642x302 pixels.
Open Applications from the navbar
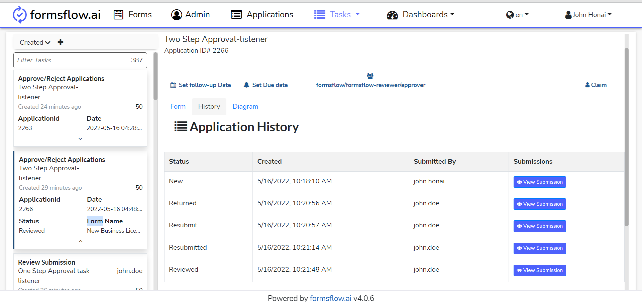point(262,14)
